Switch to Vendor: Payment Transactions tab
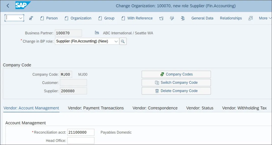This screenshot has width=272, height=145. click(x=96, y=108)
